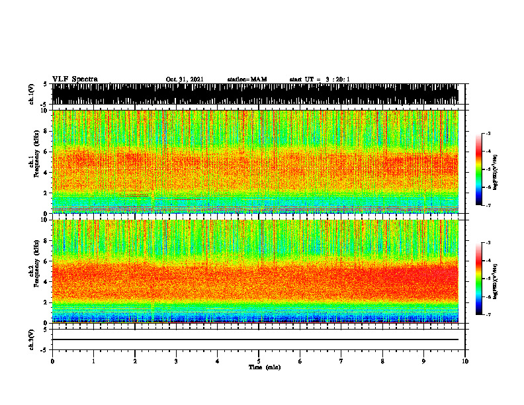
Task: Click x-axis tick label "8" on the time axis
Action: pyautogui.click(x=382, y=361)
